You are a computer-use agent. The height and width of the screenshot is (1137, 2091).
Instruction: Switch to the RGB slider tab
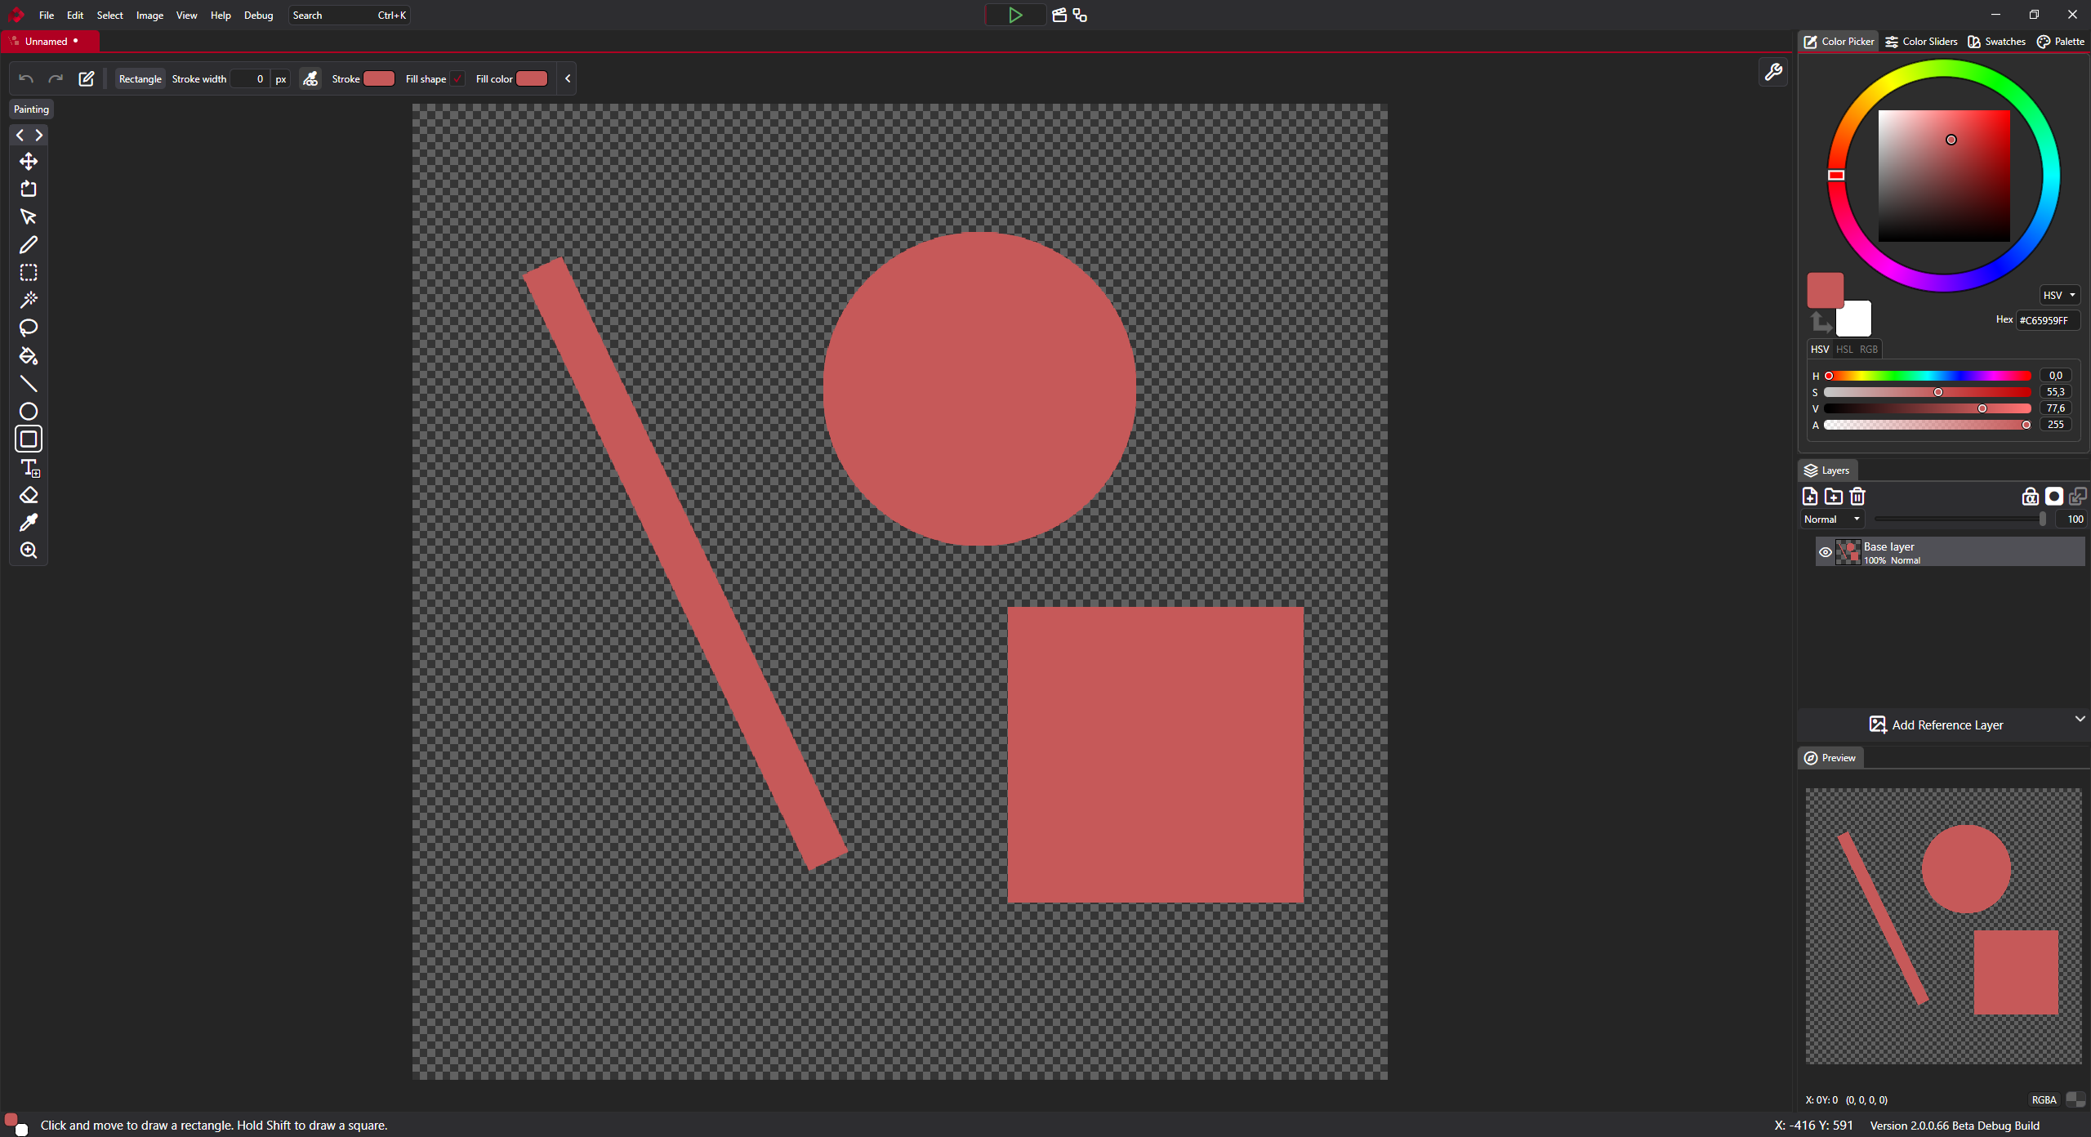coord(1867,349)
